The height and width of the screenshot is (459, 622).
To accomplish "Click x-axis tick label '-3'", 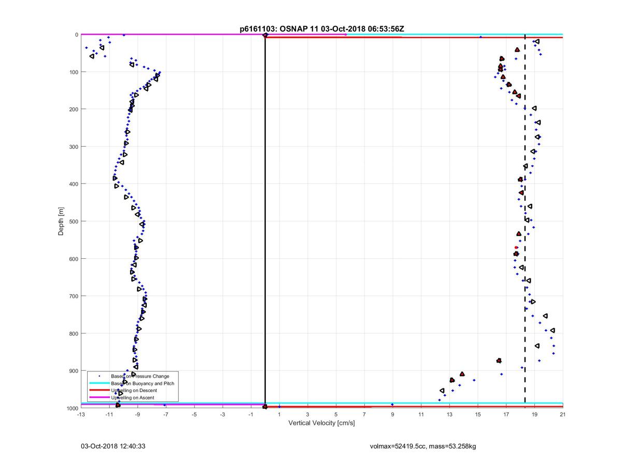I will [223, 414].
